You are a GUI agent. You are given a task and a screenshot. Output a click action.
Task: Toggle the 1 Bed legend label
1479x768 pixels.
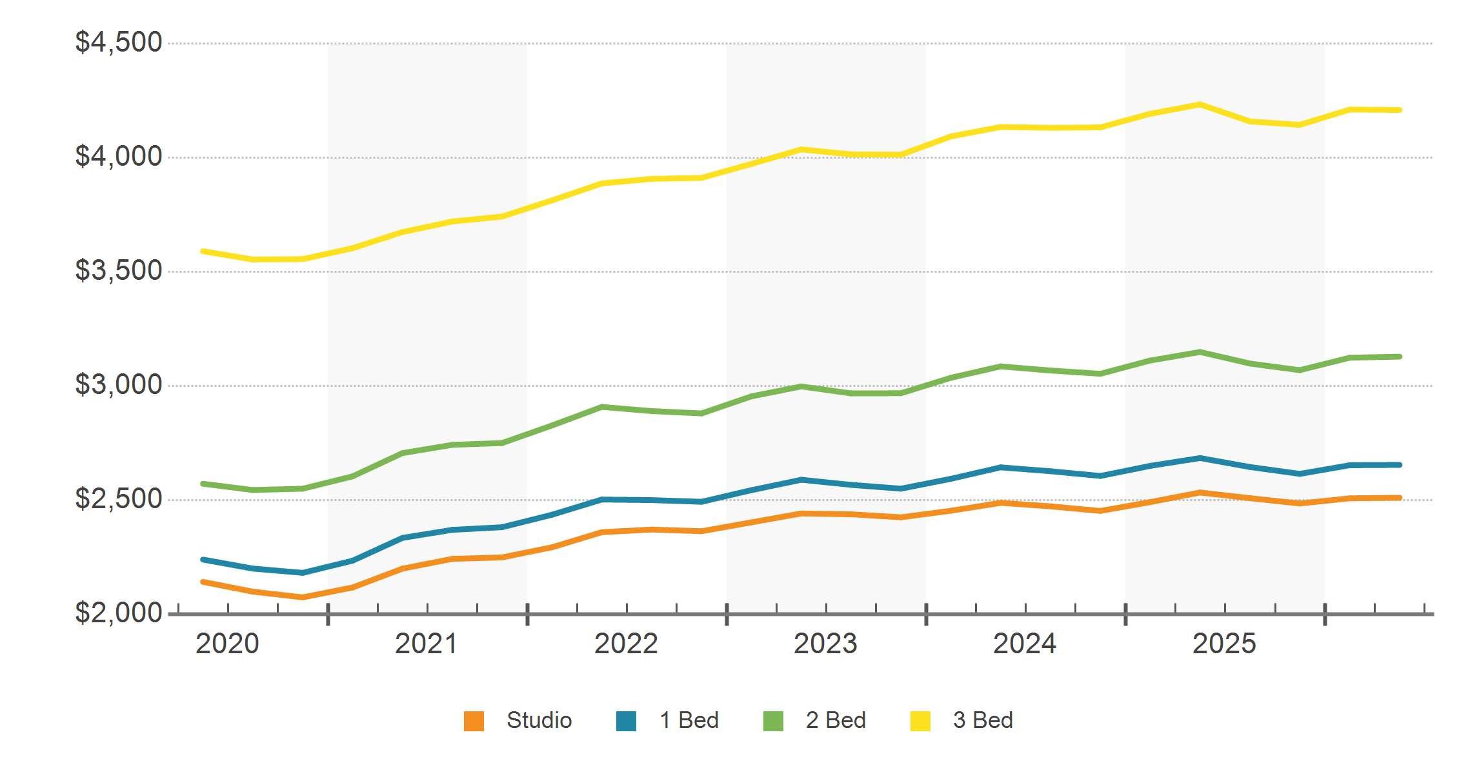689,720
